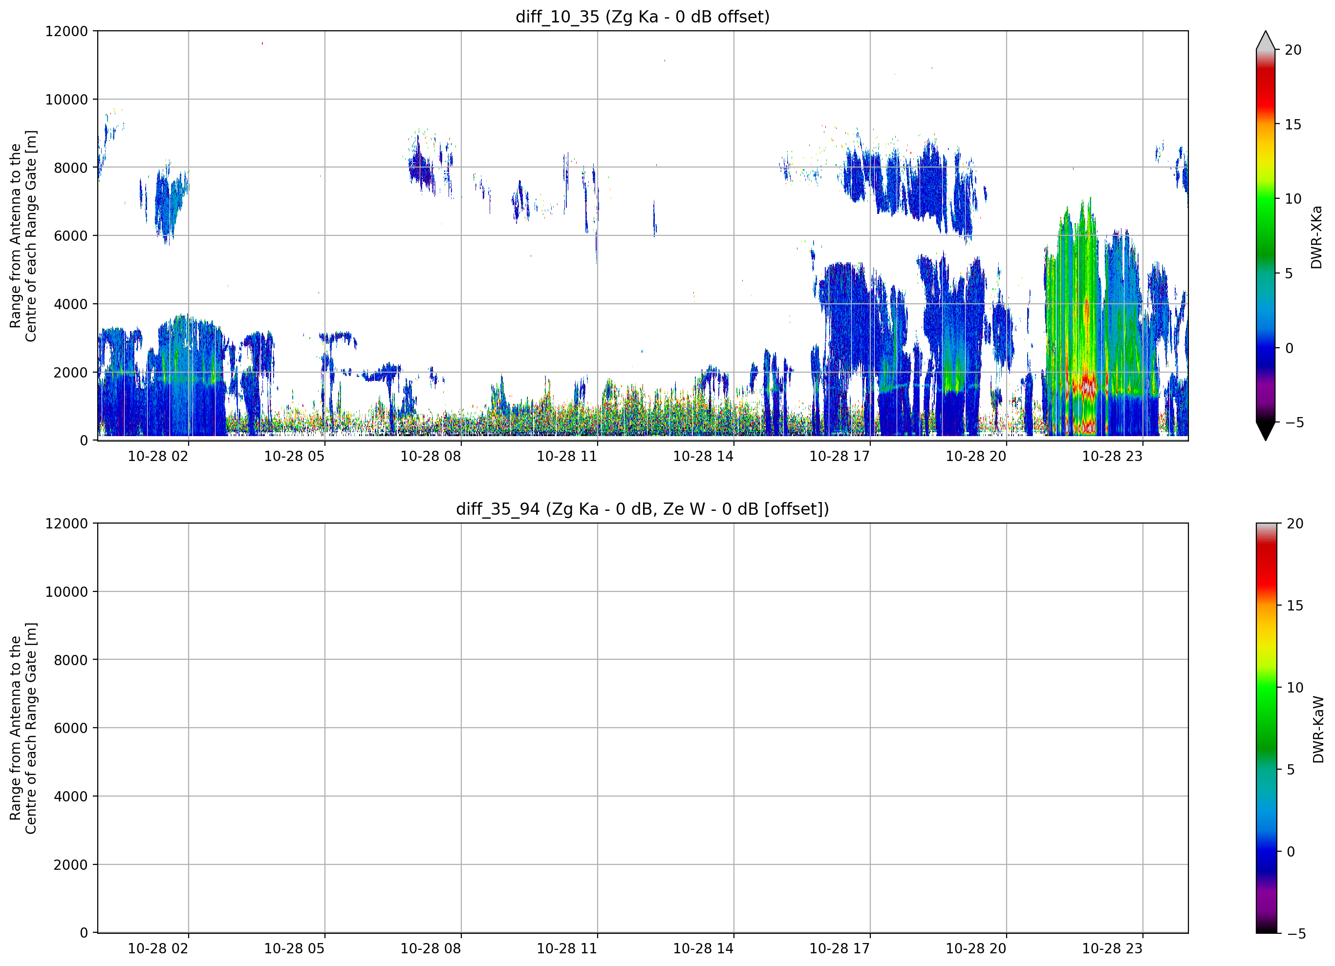1335x966 pixels.
Task: Click the top plot's y-axis range title
Action: click(x=23, y=236)
